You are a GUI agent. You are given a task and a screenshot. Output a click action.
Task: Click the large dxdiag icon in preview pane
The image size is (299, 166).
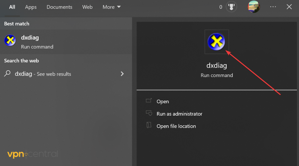(216, 42)
